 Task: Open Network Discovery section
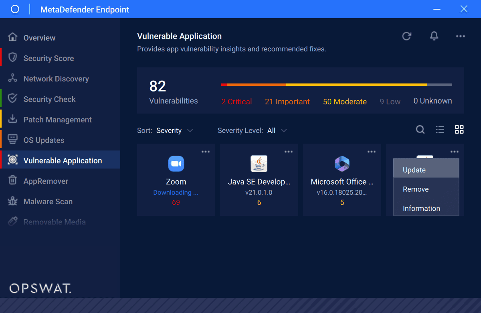[x=60, y=79]
